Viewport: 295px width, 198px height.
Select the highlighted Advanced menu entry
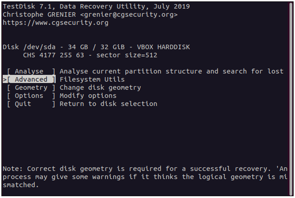(x=31, y=80)
